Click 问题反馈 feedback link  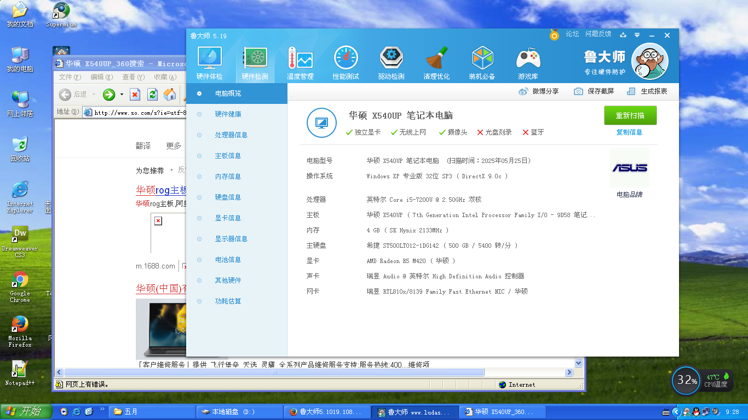point(598,34)
